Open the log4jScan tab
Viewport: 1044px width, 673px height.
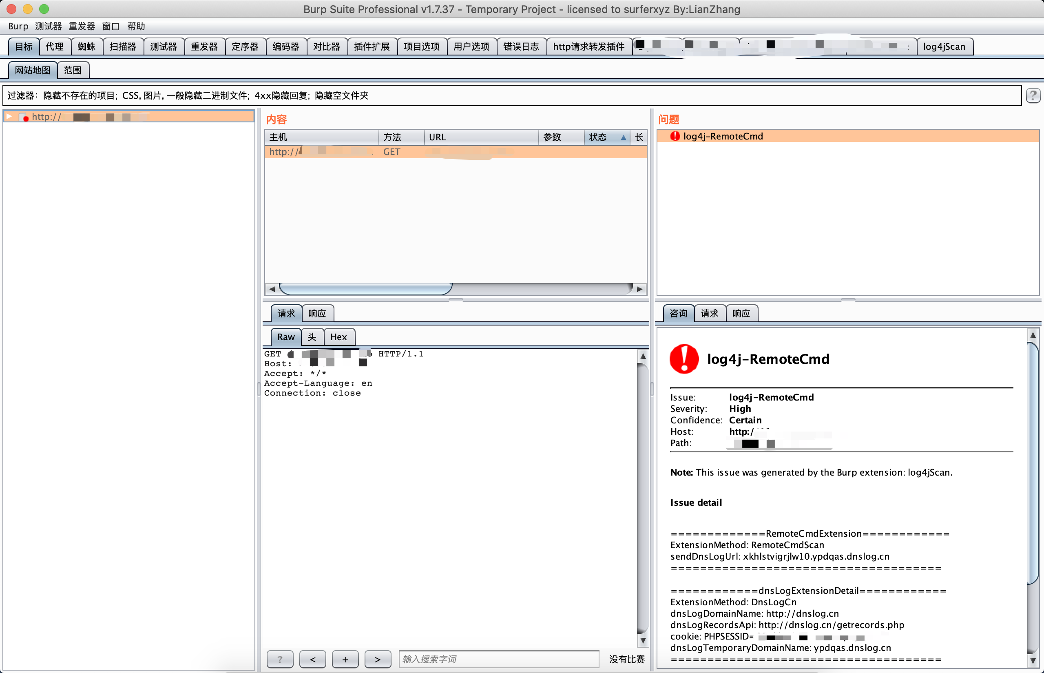click(x=944, y=46)
